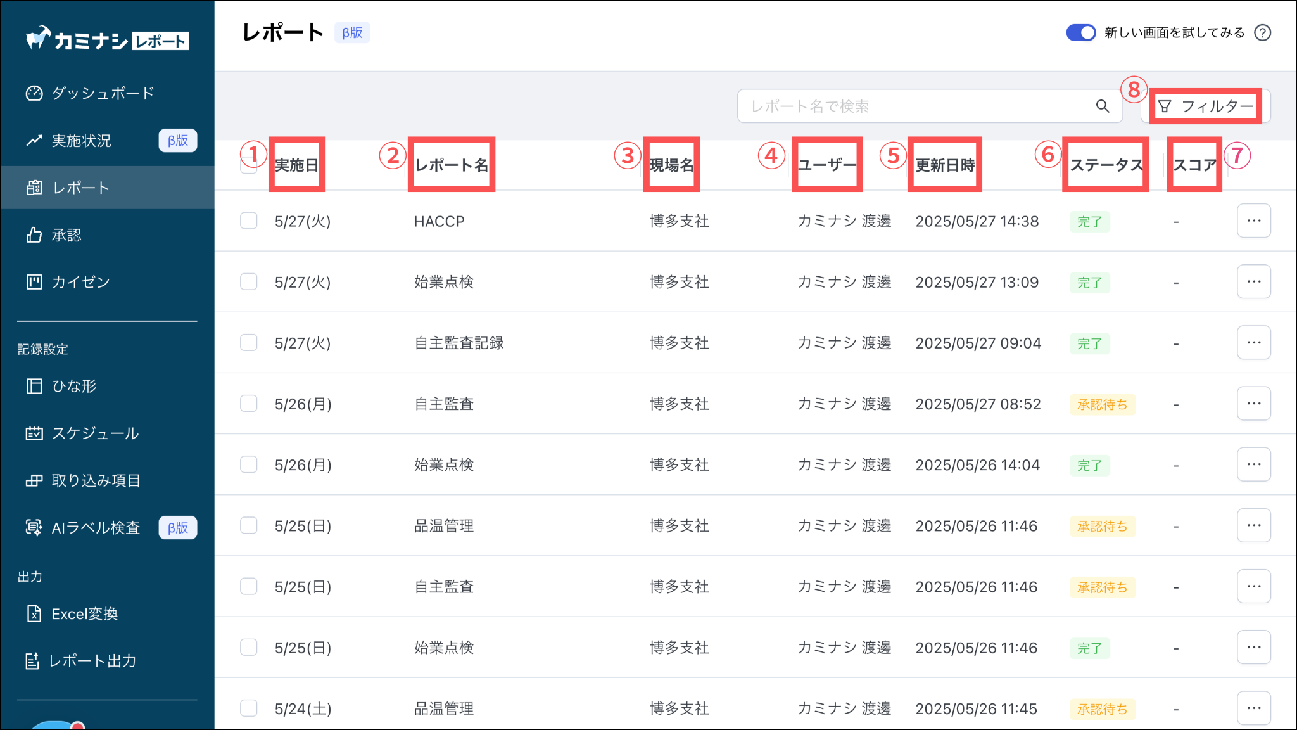The width and height of the screenshot is (1297, 730).
Task: Click the Excel変換 file icon
Action: pyautogui.click(x=34, y=614)
